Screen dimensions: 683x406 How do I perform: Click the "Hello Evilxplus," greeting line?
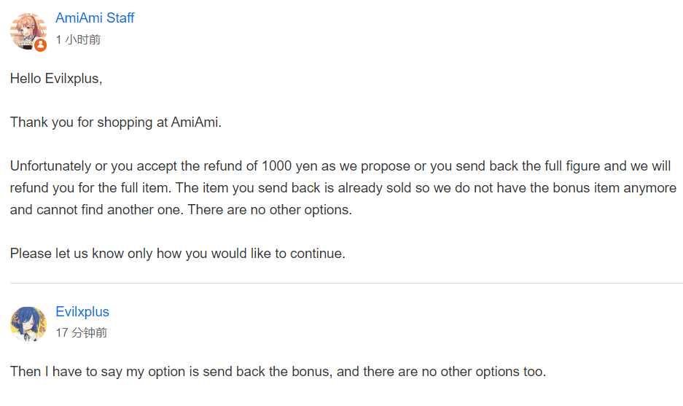(x=56, y=79)
